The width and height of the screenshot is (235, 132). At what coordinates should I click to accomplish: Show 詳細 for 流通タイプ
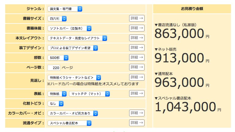[x=137, y=123]
